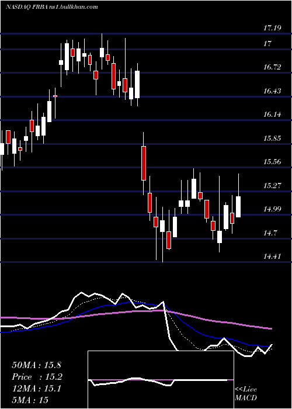Click the 12MA : 15.1 readout
The height and width of the screenshot is (409, 292).
coord(36,389)
